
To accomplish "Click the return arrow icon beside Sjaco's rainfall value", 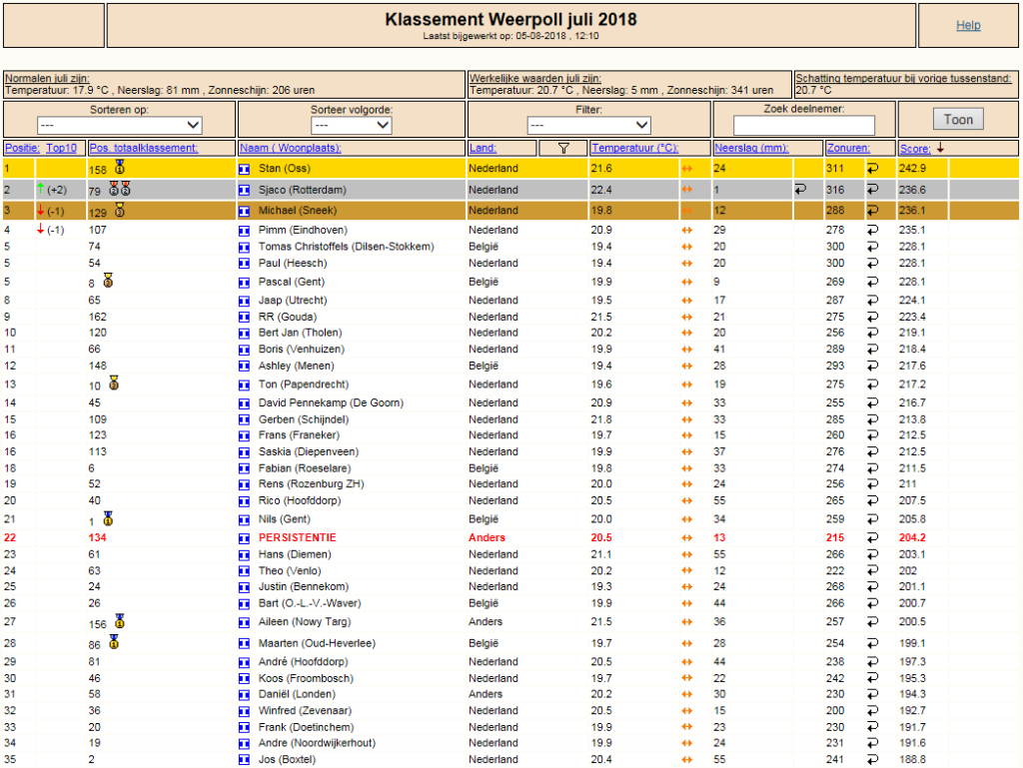I will click(800, 190).
